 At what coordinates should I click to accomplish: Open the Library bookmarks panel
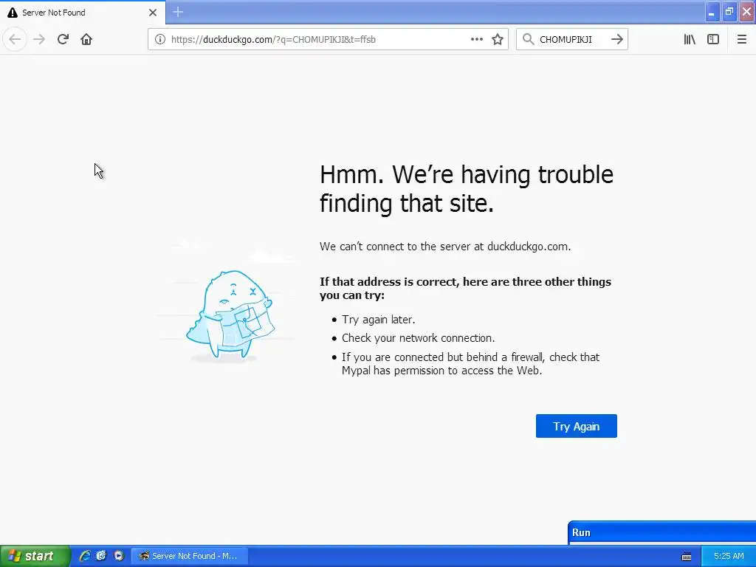pyautogui.click(x=690, y=40)
